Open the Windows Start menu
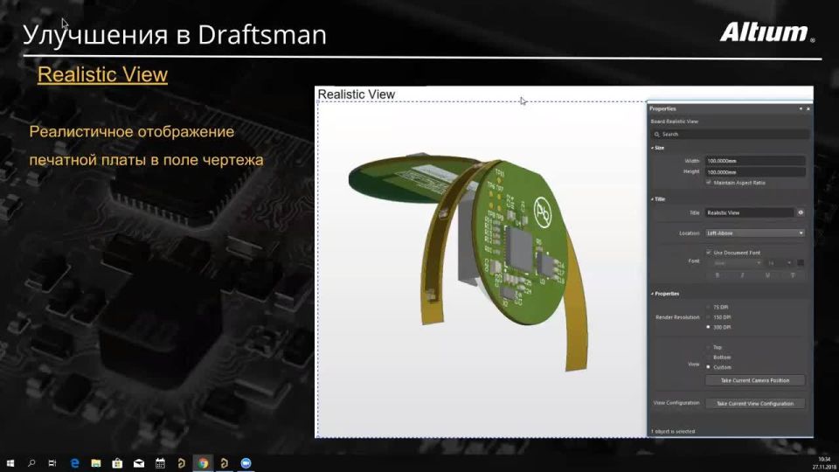Image resolution: width=839 pixels, height=472 pixels. point(10,463)
